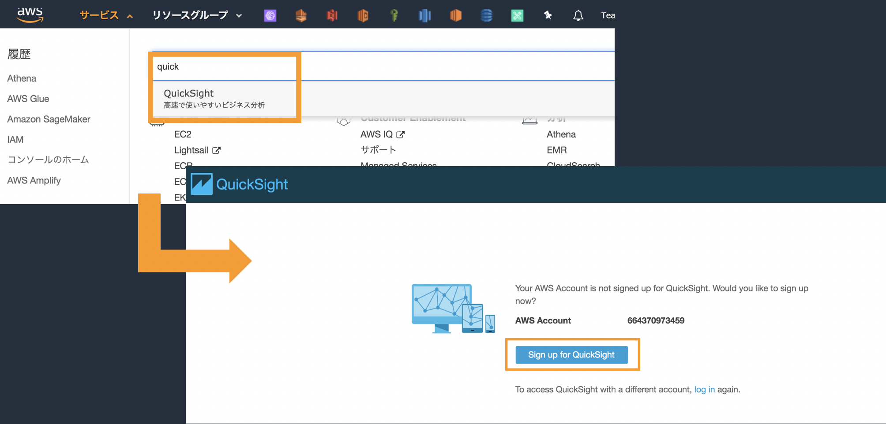Image resolution: width=886 pixels, height=424 pixels.
Task: Open IAM from history list
Action: [15, 139]
